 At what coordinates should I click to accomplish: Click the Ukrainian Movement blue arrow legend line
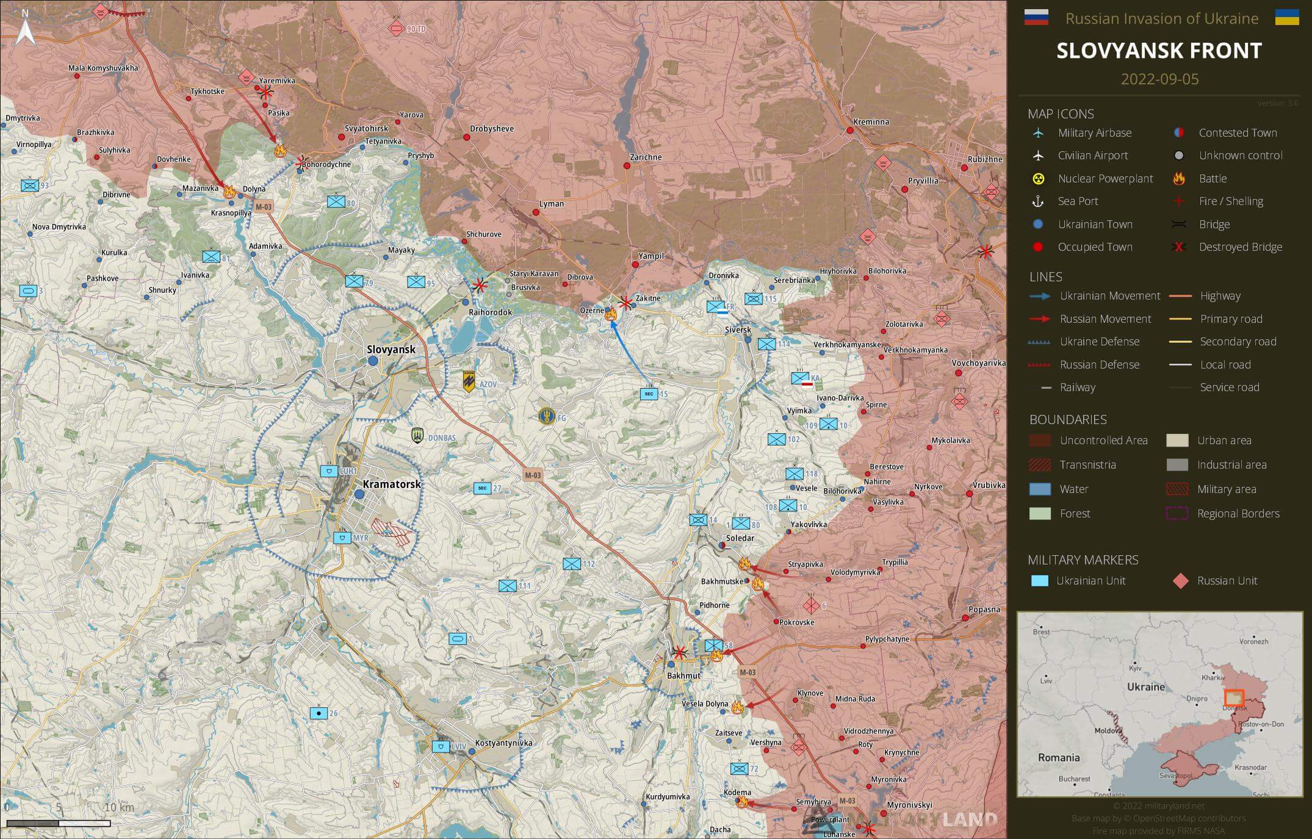coord(1040,296)
